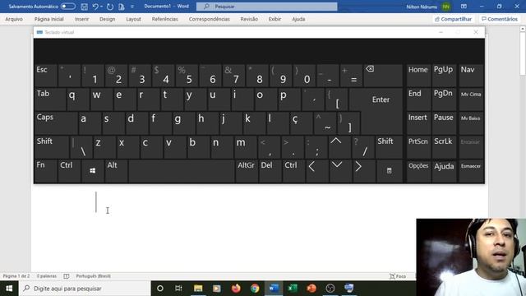Tap the Nav key on the keyboard
The width and height of the screenshot is (526, 296).
pos(471,75)
